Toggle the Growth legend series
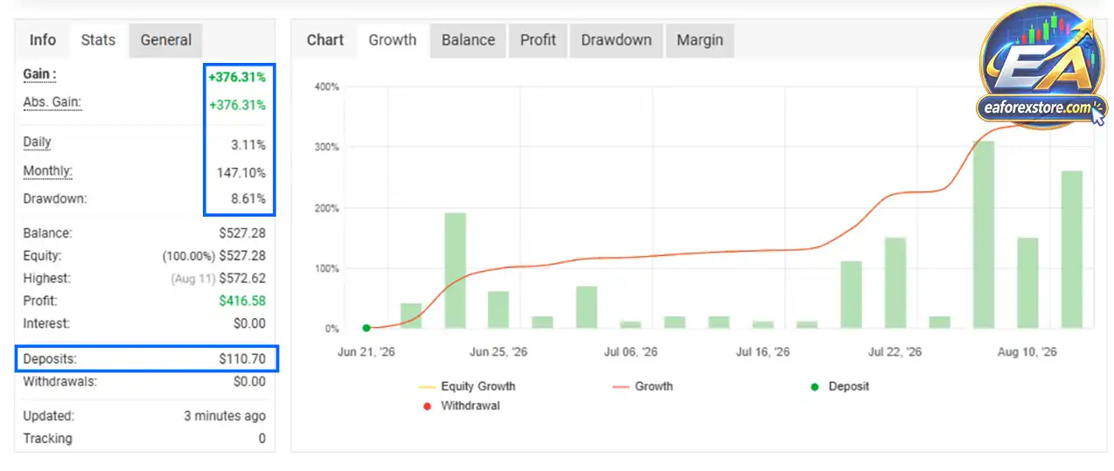The height and width of the screenshot is (471, 1114). pyautogui.click(x=644, y=386)
